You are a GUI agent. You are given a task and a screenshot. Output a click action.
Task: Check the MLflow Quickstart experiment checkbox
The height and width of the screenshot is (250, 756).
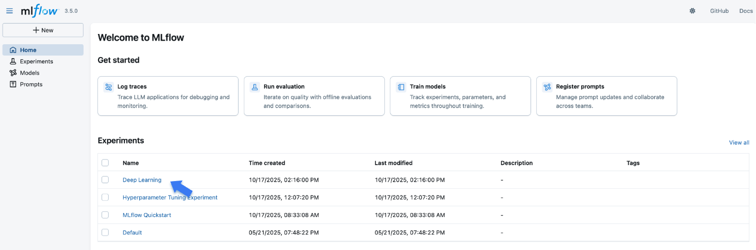point(105,215)
